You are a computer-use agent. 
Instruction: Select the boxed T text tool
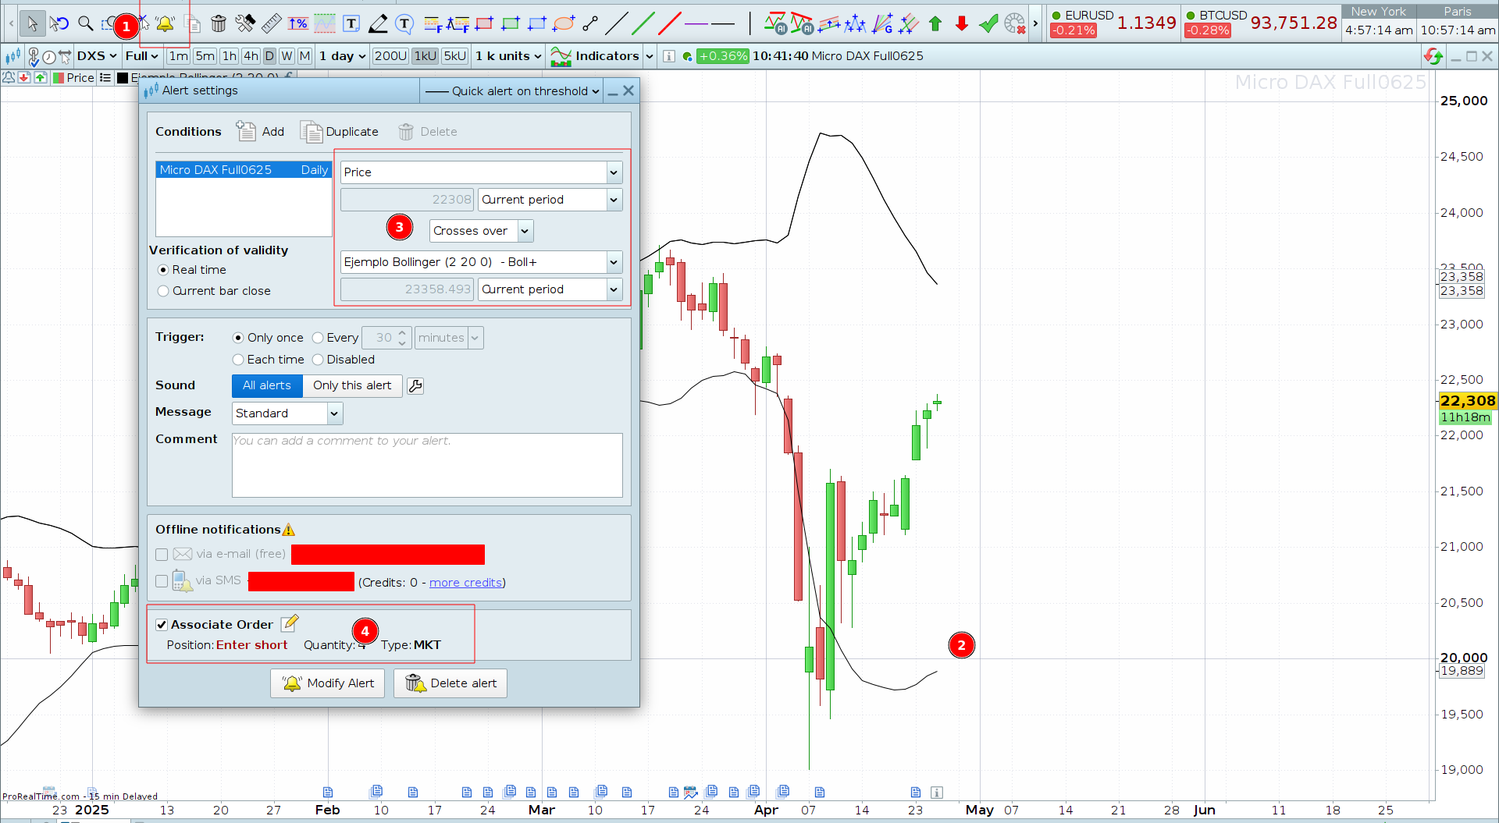tap(351, 23)
